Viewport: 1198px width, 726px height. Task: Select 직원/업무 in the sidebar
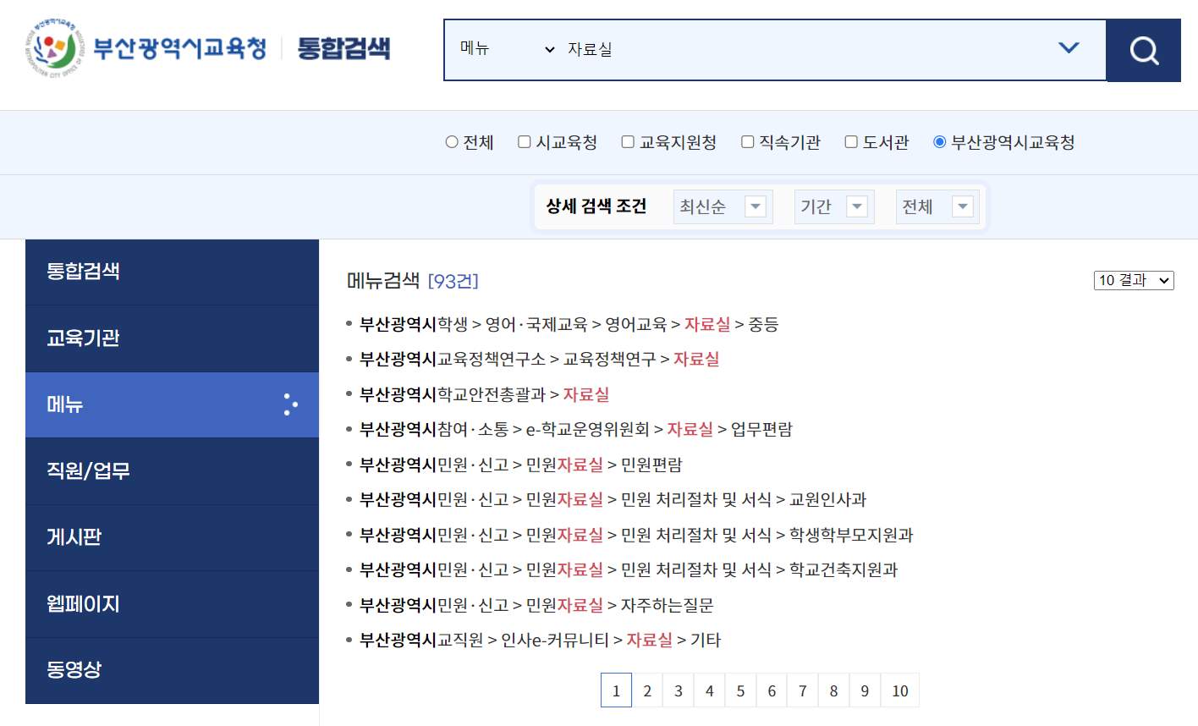[172, 470]
